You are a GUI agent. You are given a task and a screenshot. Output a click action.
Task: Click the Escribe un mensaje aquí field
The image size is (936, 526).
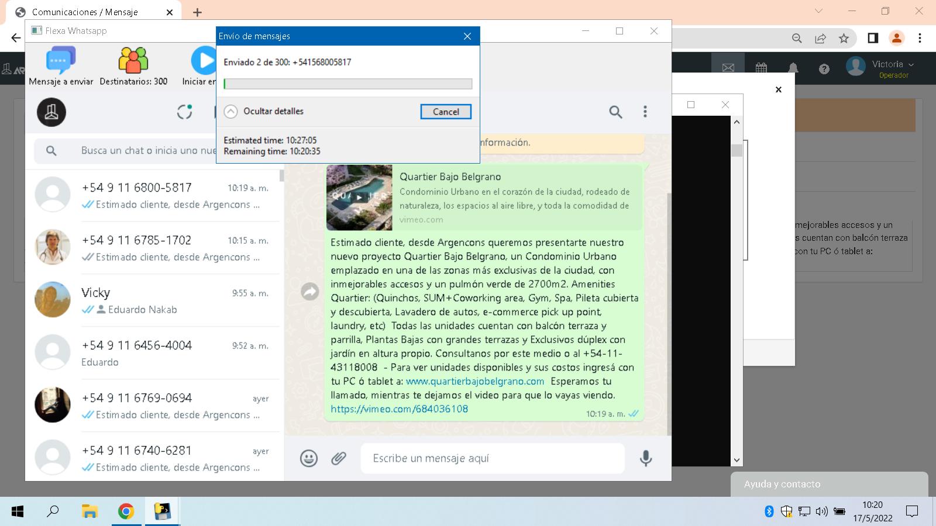point(493,458)
